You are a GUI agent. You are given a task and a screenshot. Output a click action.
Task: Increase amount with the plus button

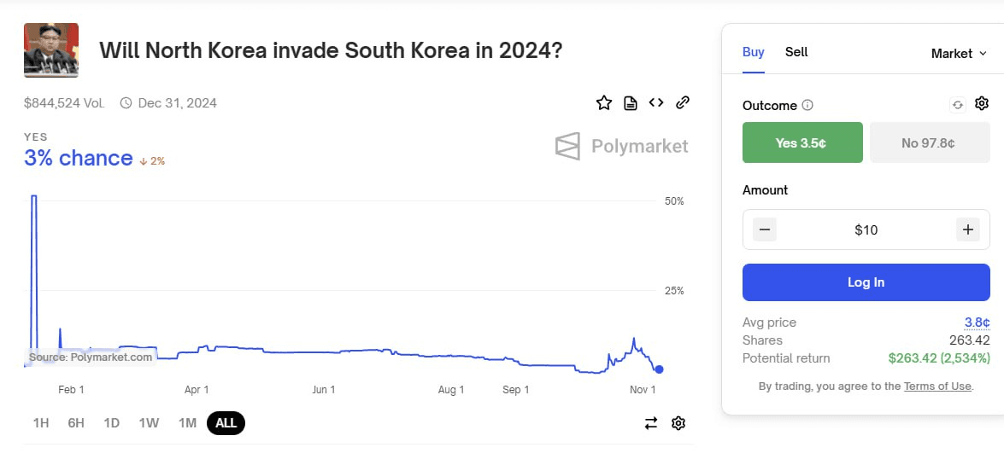[968, 229]
